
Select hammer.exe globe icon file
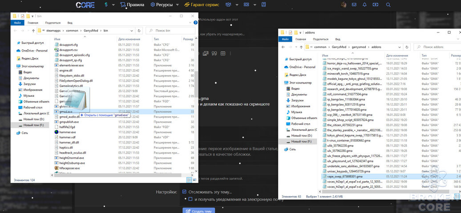pyautogui.click(x=57, y=132)
